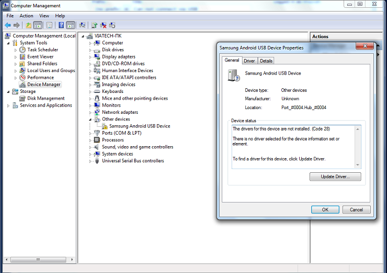Select Device Manager in the tree
Image resolution: width=387 pixels, height=273 pixels.
44,84
